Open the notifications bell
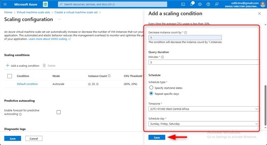The width and height of the screenshot is (267, 145). (191, 4)
